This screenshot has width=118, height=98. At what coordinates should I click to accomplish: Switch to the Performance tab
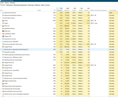[9, 5]
